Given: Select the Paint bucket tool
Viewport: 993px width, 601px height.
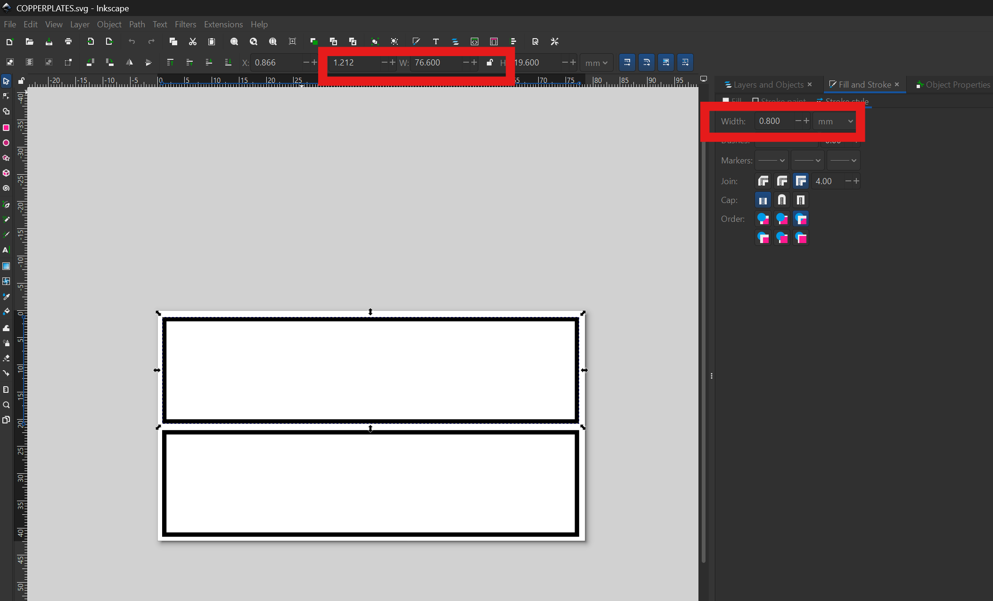Looking at the screenshot, I should 6,312.
